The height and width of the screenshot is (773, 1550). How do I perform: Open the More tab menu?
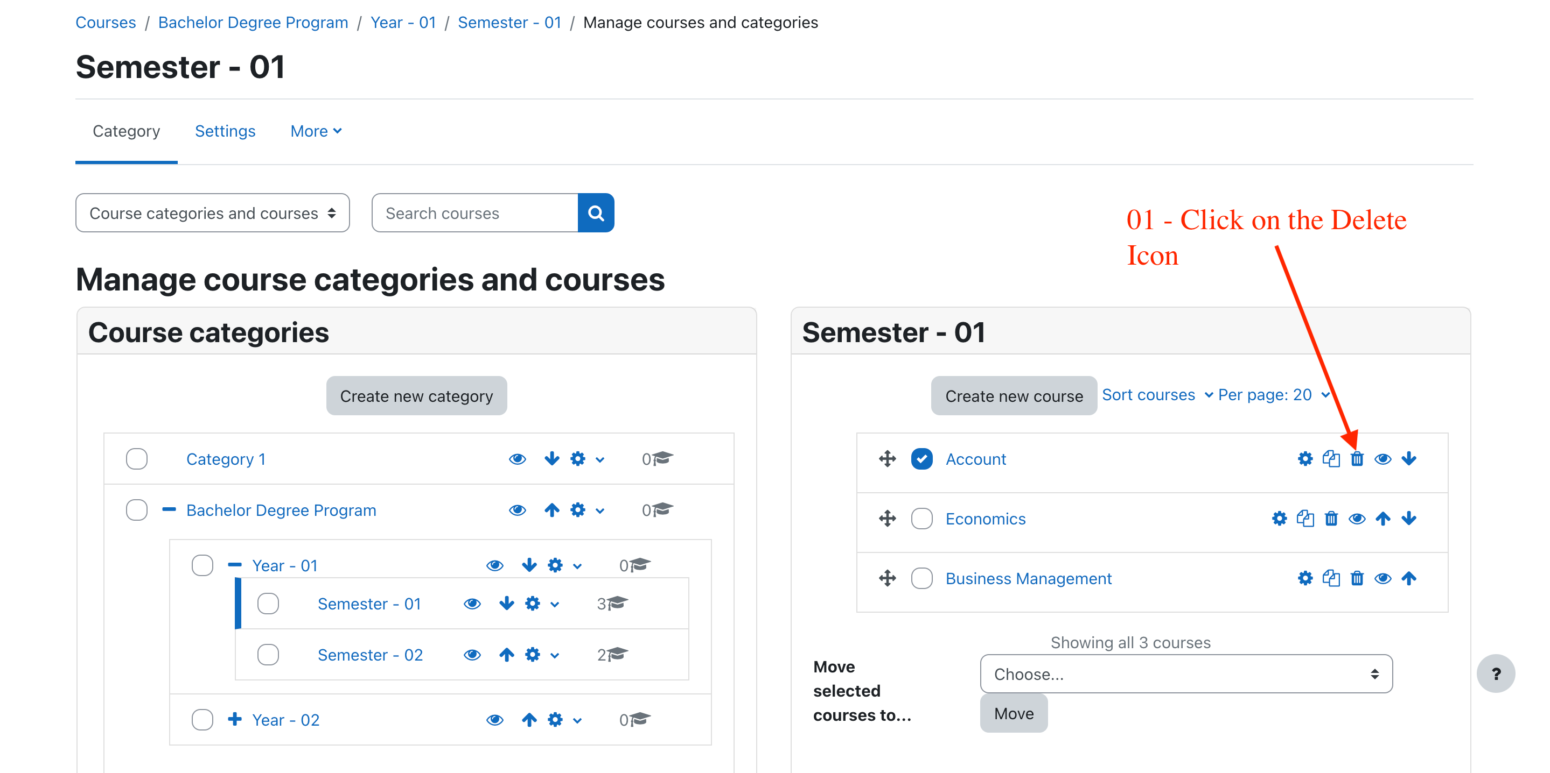pos(315,131)
